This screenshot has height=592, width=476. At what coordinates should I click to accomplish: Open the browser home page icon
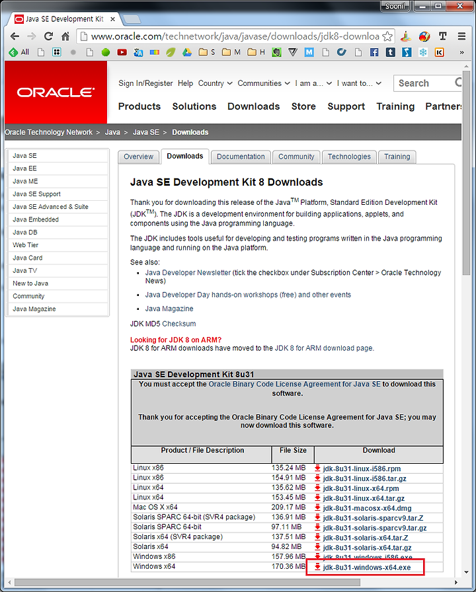pyautogui.click(x=65, y=36)
